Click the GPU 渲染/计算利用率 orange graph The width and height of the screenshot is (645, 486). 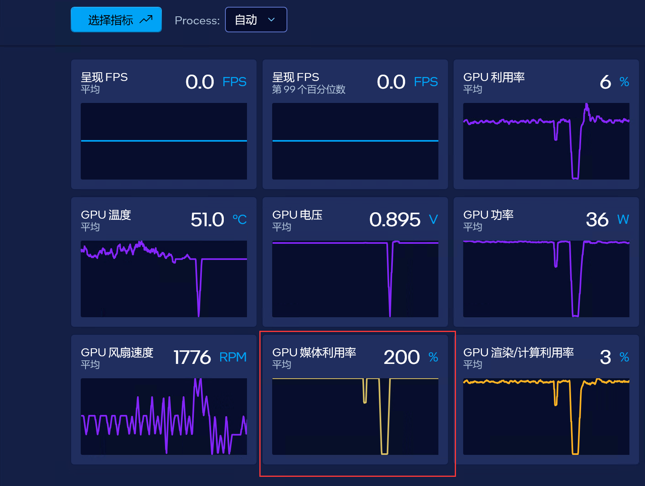coord(546,417)
